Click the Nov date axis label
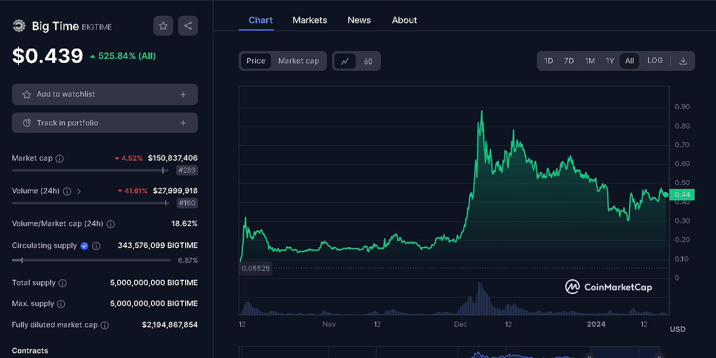 tap(329, 324)
